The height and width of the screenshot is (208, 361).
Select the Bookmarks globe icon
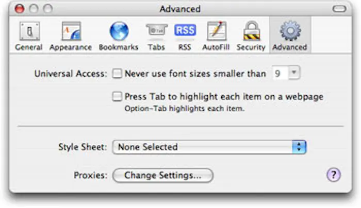(119, 32)
